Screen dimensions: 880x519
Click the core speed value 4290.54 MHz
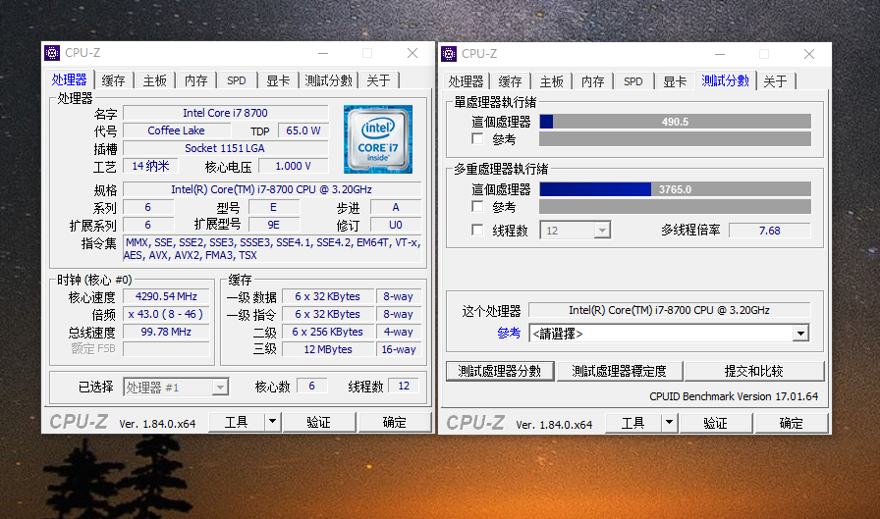pyautogui.click(x=166, y=296)
